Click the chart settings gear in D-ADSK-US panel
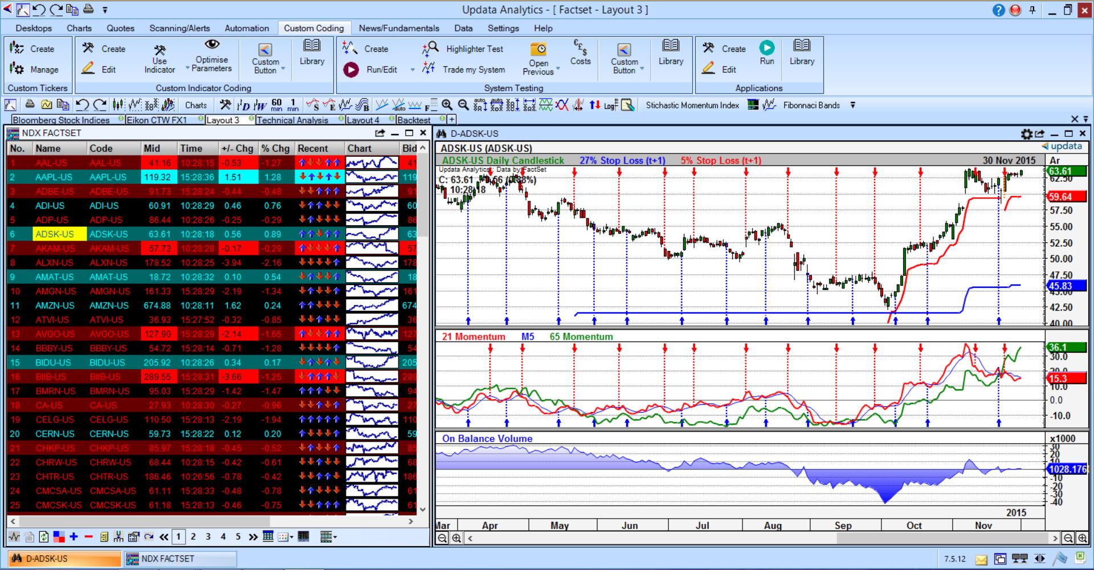Viewport: 1094px width, 570px height. [1026, 133]
